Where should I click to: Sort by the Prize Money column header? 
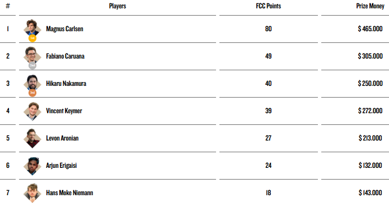click(370, 6)
